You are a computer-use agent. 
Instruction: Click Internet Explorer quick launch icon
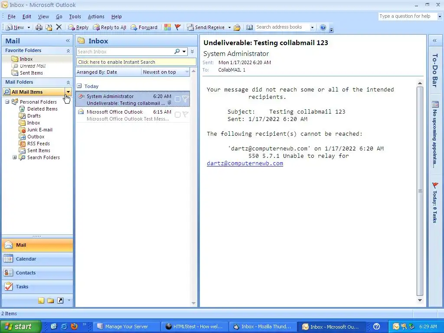(x=64, y=326)
